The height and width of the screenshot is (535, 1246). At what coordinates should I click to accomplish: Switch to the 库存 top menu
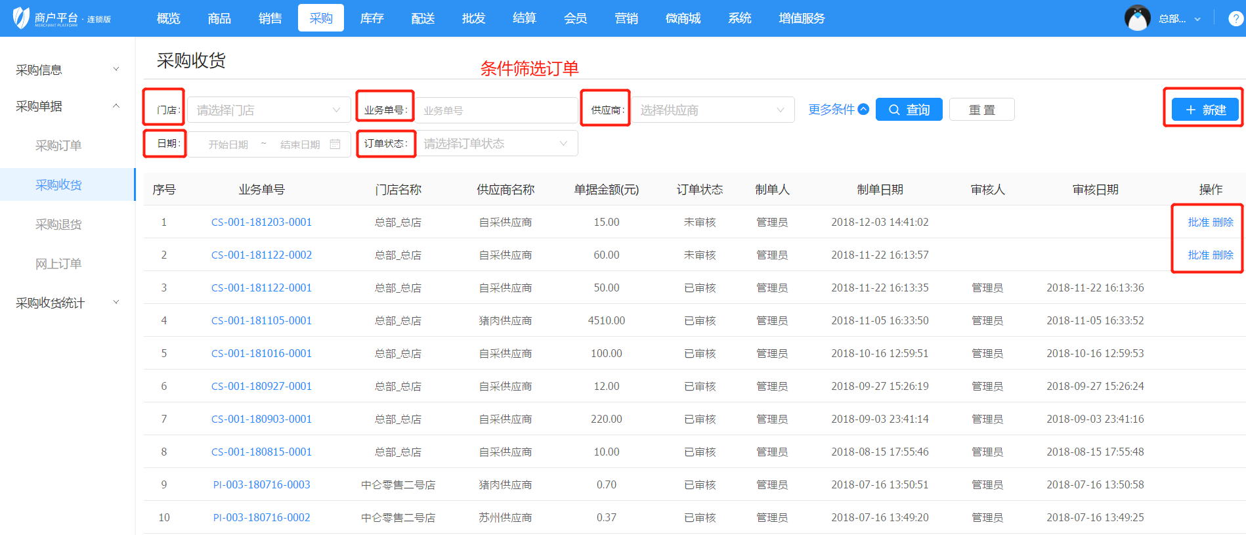point(372,18)
